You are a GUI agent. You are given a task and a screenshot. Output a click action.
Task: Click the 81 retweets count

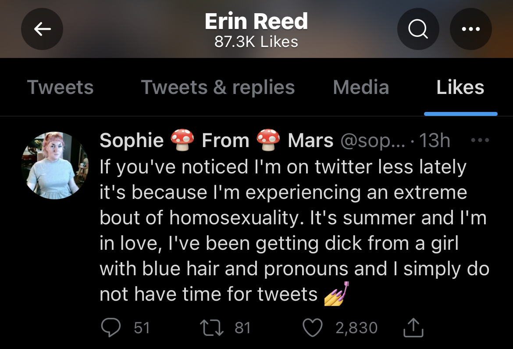(x=242, y=327)
